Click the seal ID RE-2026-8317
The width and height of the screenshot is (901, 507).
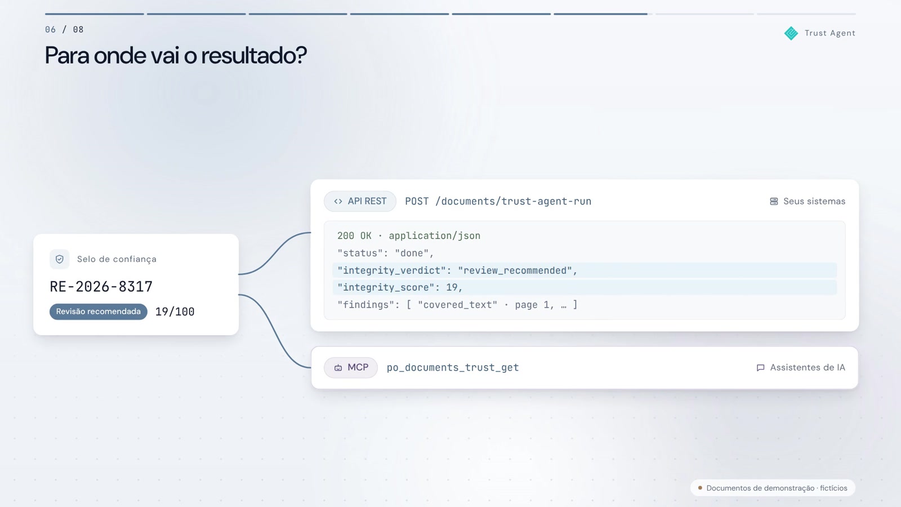tap(101, 287)
